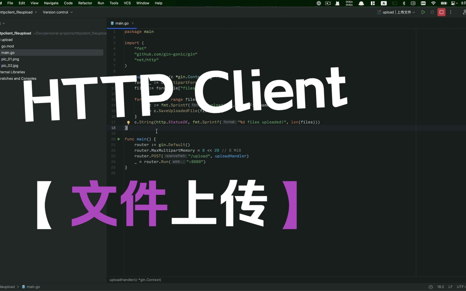Open the GitHub Copilot status bar icon
The image size is (466, 291).
point(431,287)
